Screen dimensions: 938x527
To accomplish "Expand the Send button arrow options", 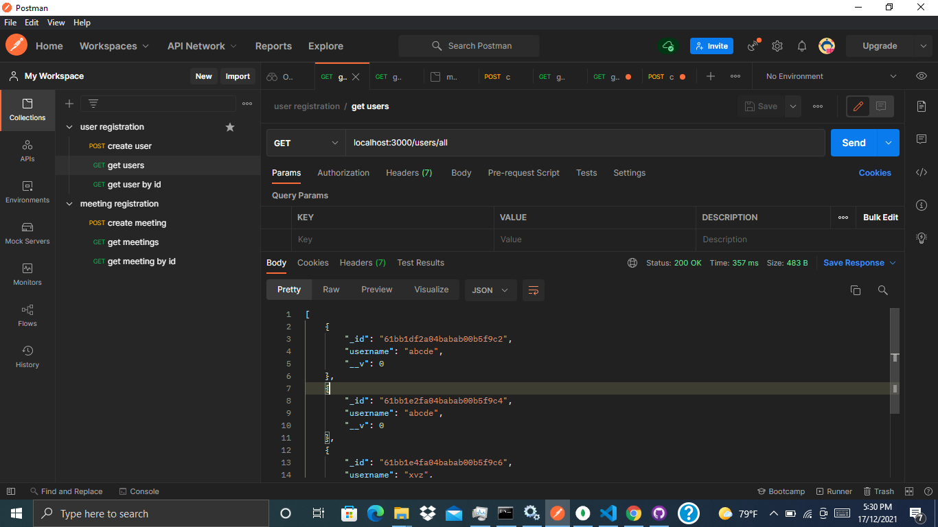I will [x=889, y=143].
